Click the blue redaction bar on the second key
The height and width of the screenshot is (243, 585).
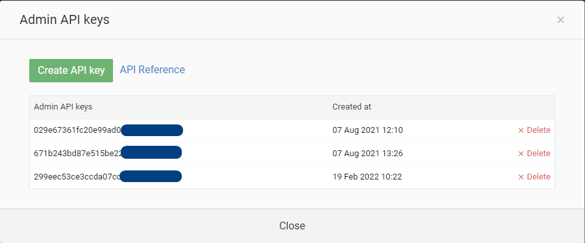[151, 152]
